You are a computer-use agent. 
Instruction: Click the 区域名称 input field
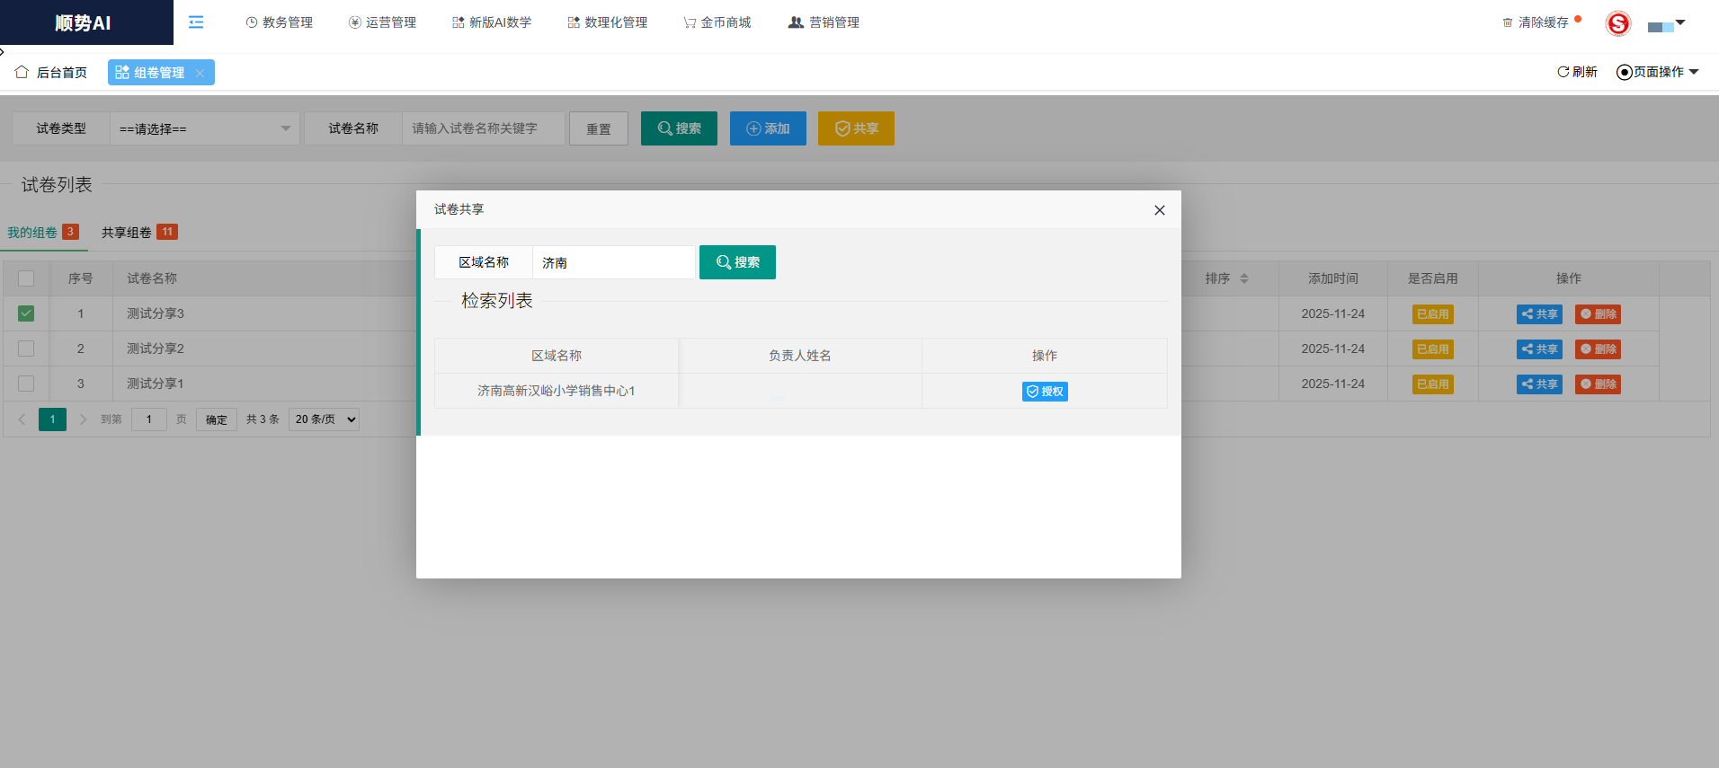click(613, 262)
